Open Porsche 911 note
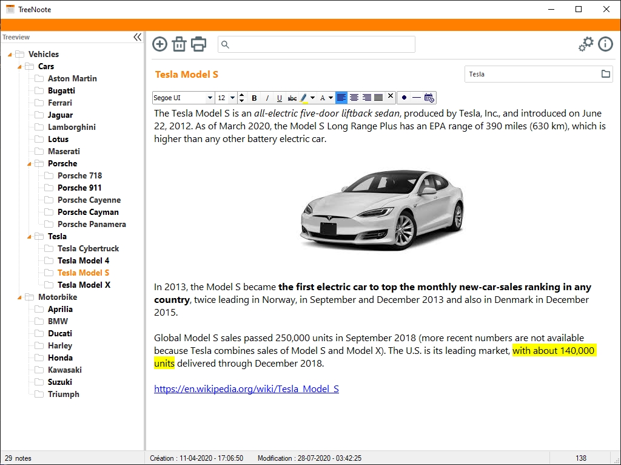The image size is (621, 465). coord(79,188)
